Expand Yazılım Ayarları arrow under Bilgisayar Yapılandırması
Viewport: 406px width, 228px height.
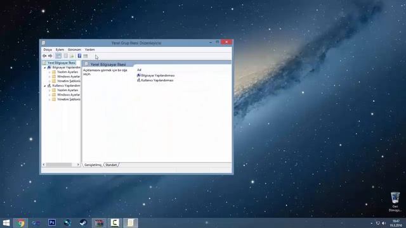(49, 72)
